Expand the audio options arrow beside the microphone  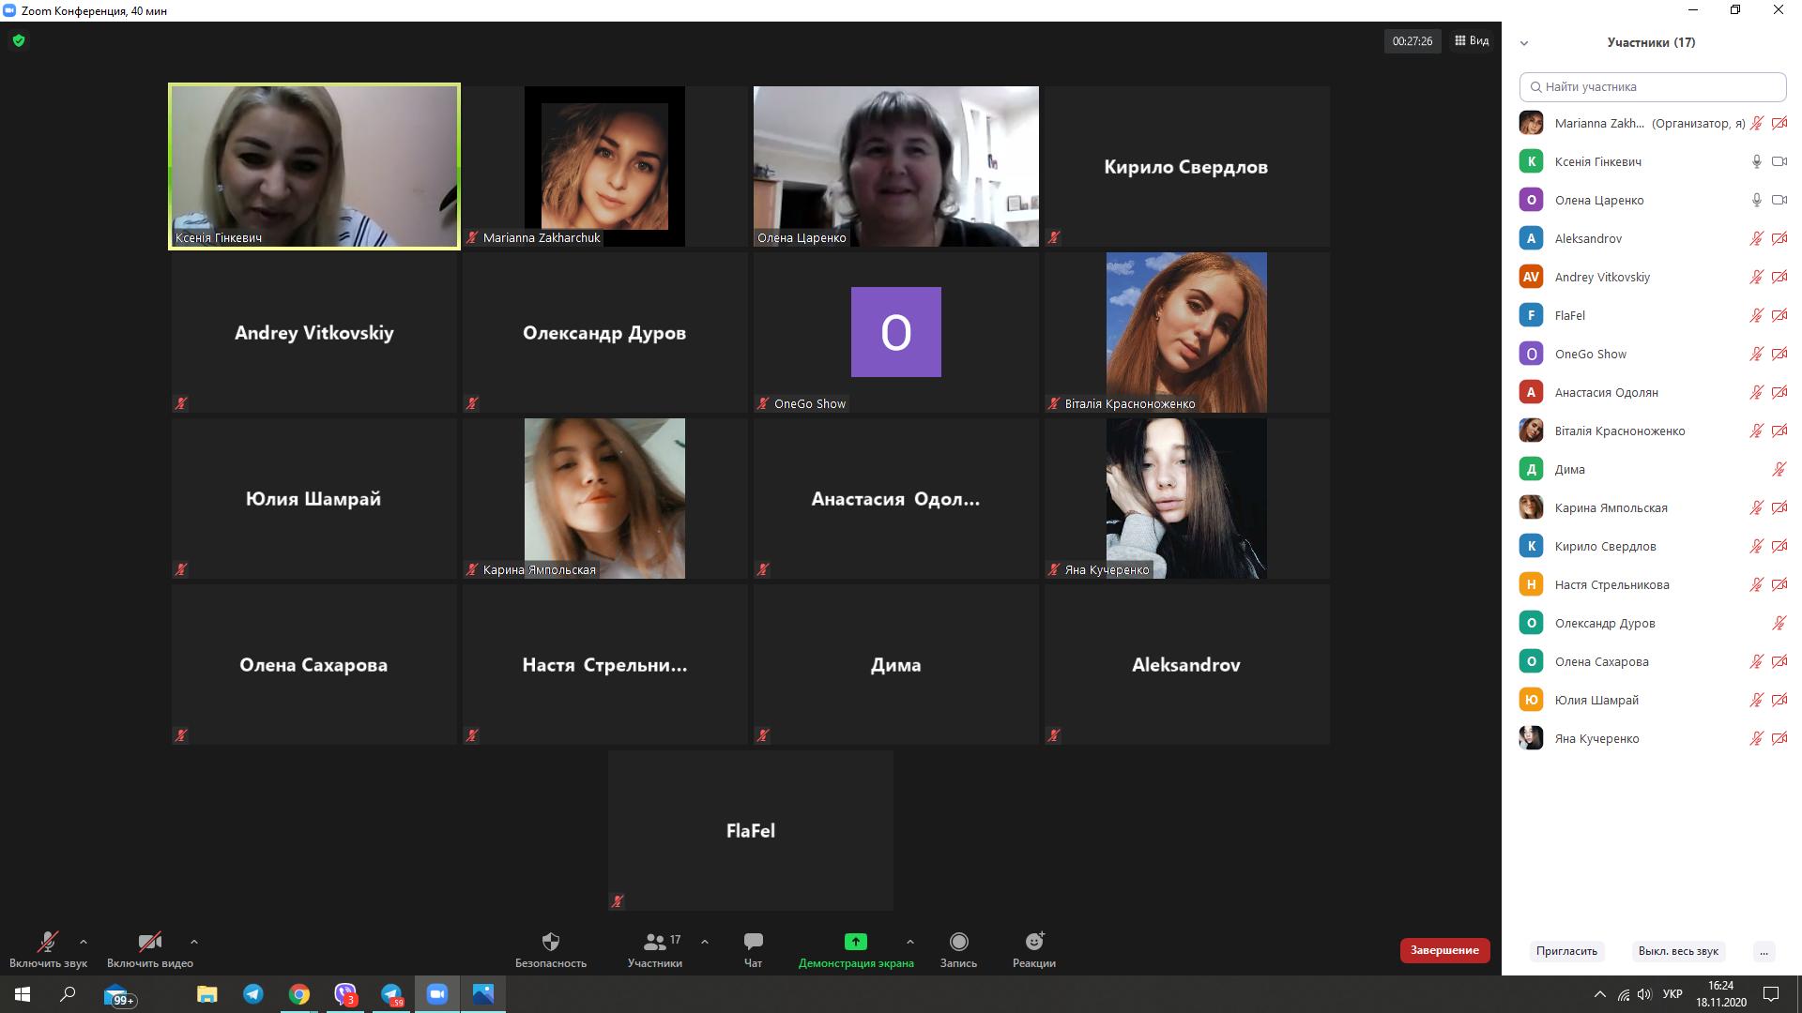(x=84, y=942)
